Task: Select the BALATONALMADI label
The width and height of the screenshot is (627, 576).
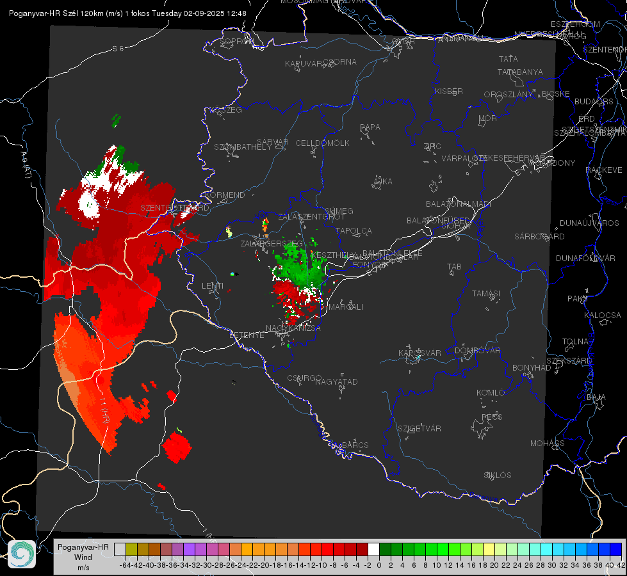Action: (x=459, y=204)
